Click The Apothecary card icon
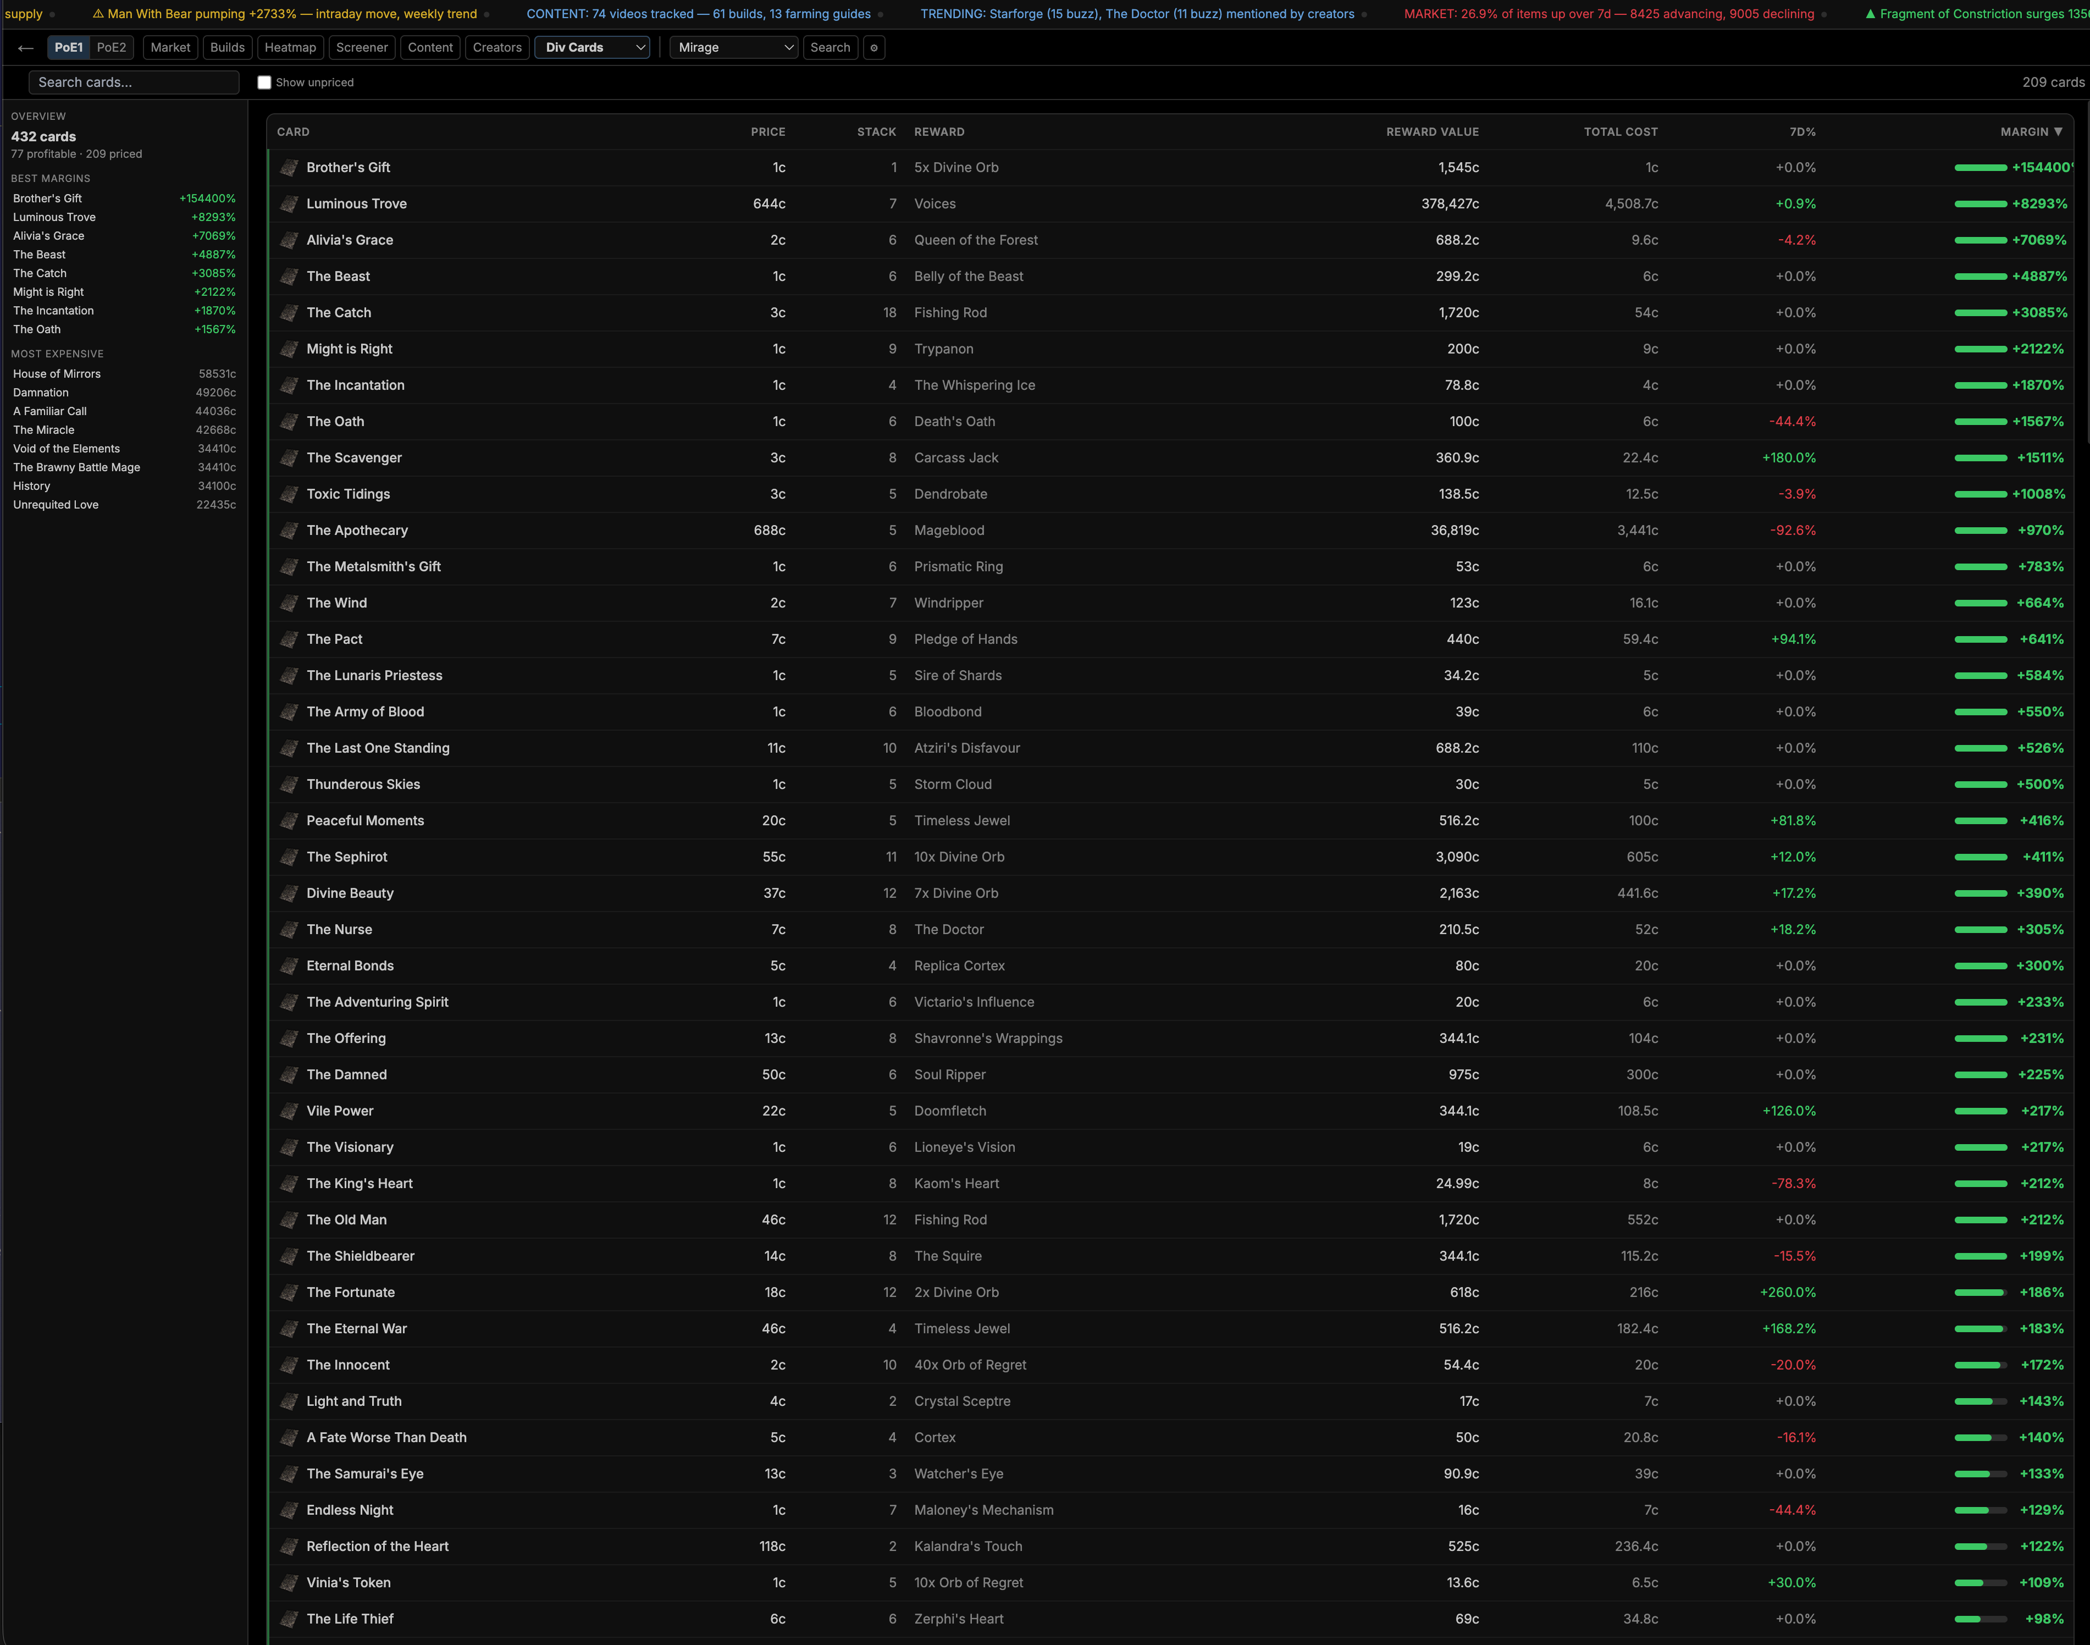Viewport: 2090px width, 1645px height. pos(289,531)
